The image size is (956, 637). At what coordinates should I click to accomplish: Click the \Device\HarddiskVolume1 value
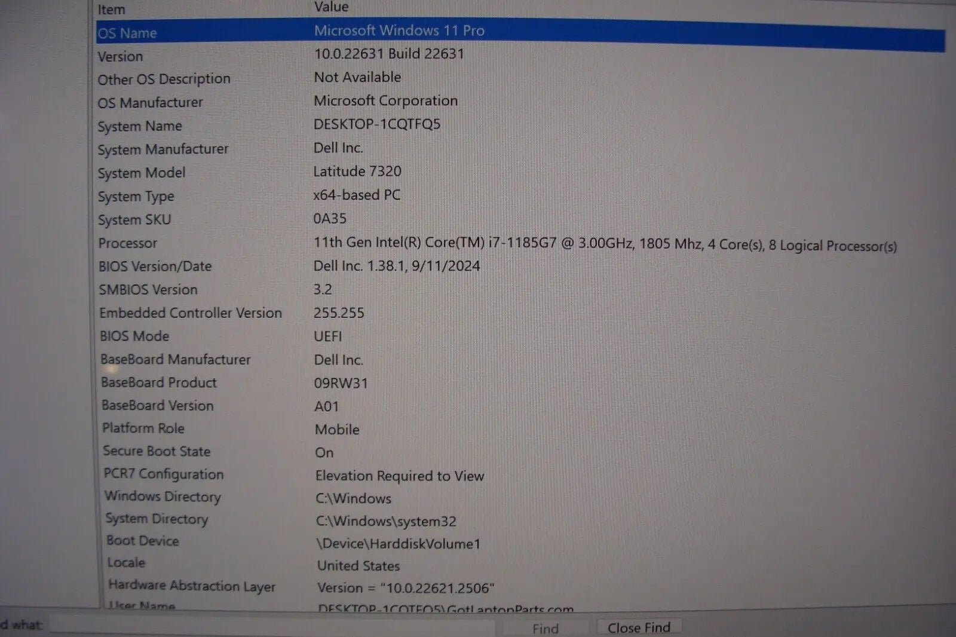tap(399, 544)
